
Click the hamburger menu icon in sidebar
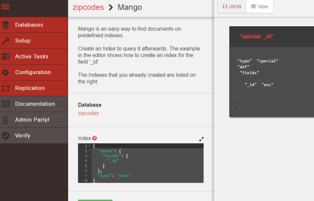6,7
